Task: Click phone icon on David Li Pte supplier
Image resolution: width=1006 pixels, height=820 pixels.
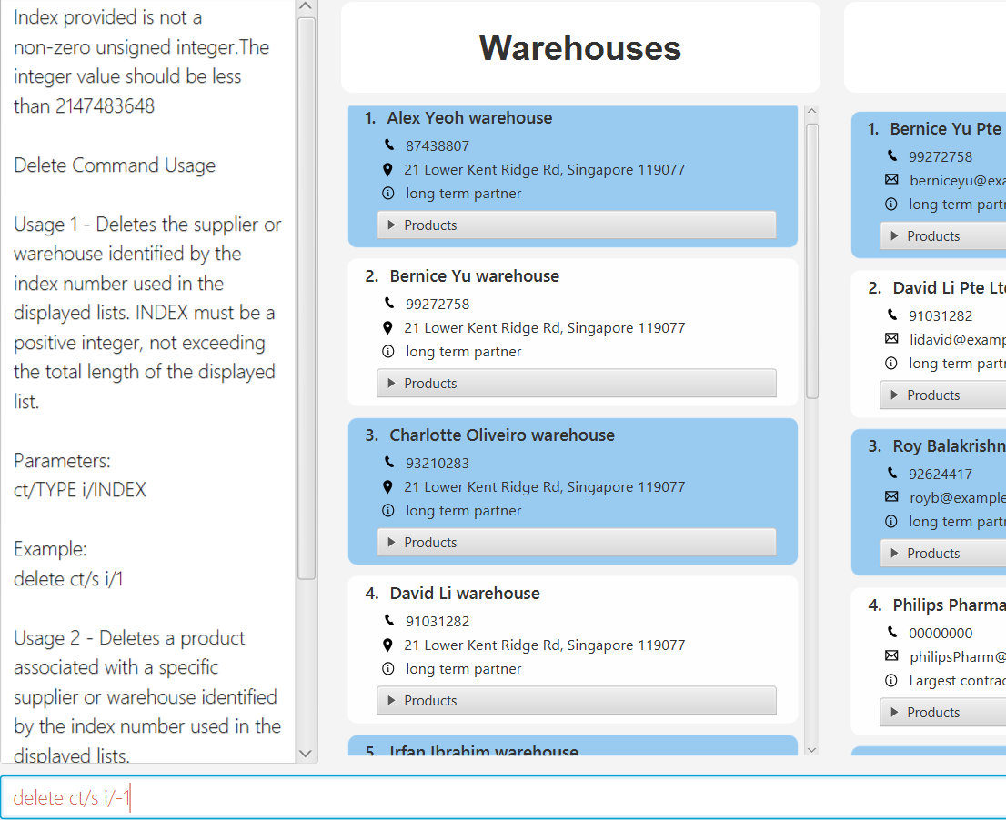Action: [891, 315]
